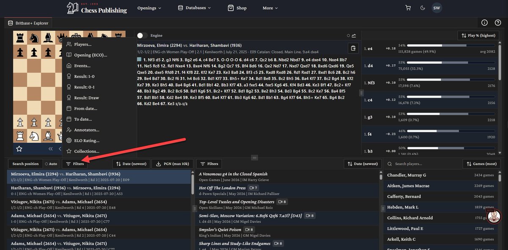Click the video badge on Sharp Lines article

[x=278, y=244]
